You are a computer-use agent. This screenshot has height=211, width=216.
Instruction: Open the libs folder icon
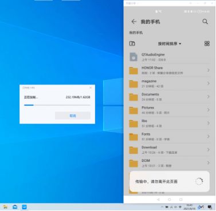[133, 124]
